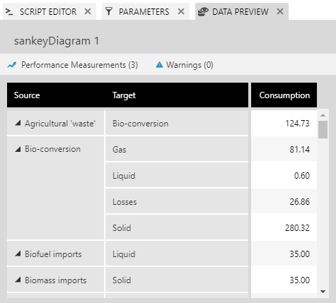Click the scrollbar down arrow
Viewport: 336px width, 303px height.
(323, 292)
